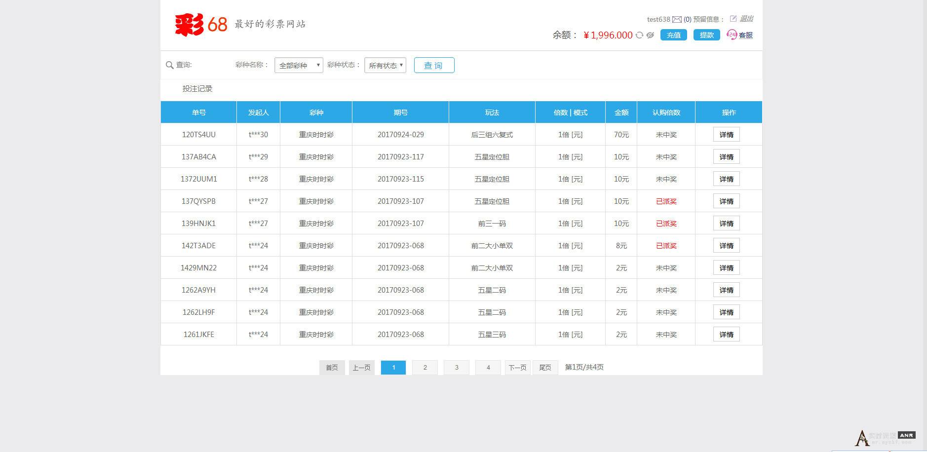
Task: Hide balance using the eye icon
Action: 650,35
